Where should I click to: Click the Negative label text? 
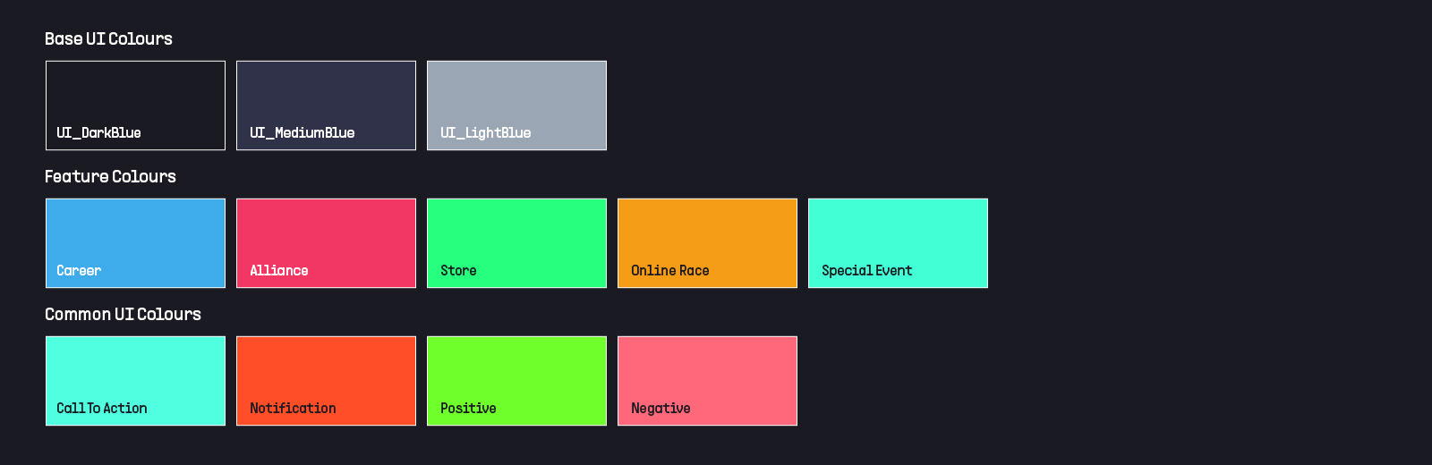pyautogui.click(x=661, y=408)
